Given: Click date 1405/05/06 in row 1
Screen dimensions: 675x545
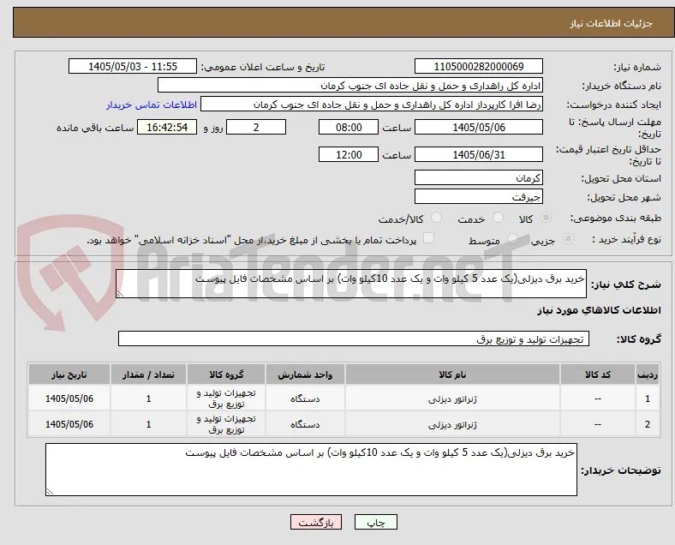Looking at the screenshot, I should [69, 398].
